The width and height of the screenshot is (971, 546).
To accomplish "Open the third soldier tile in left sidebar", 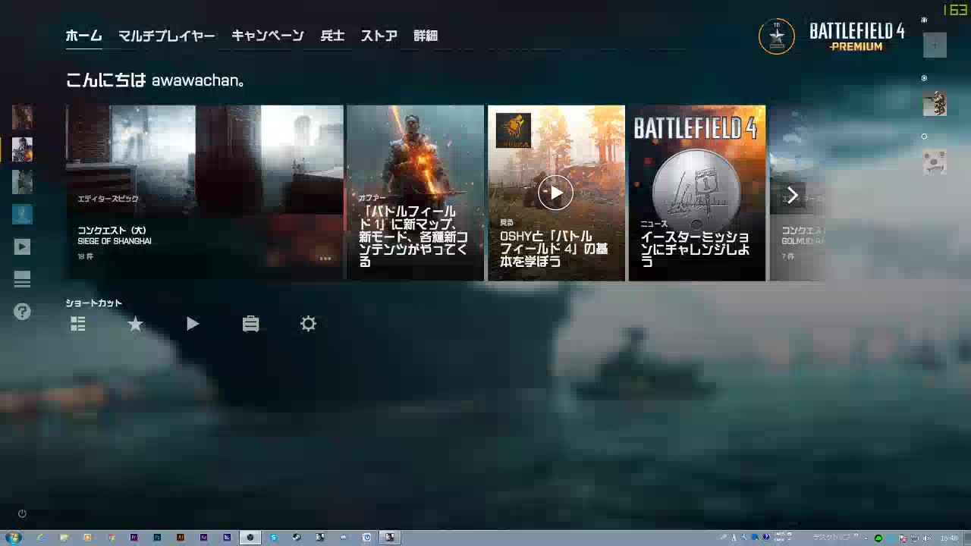I will tap(22, 182).
